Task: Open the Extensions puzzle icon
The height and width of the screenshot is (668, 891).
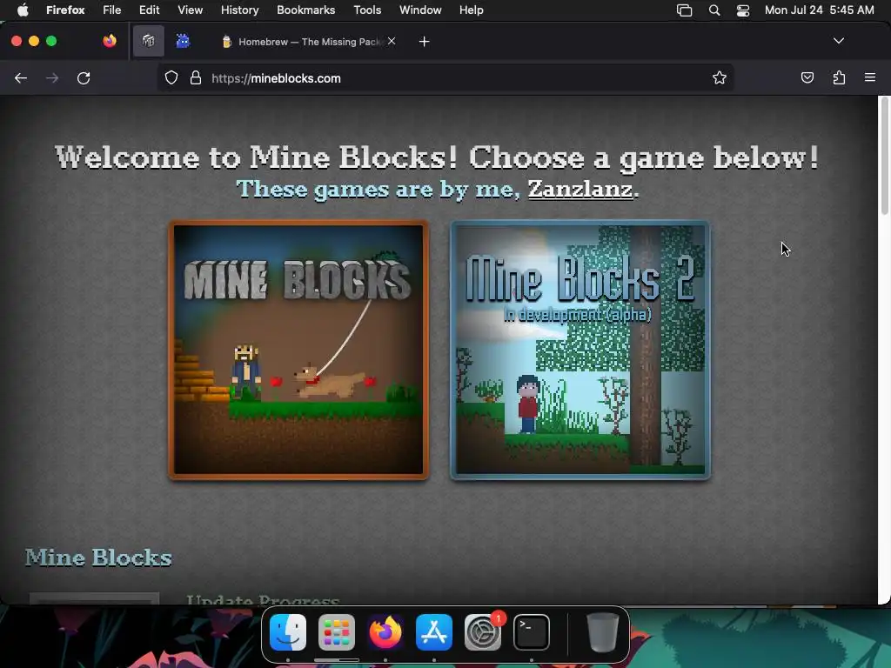Action: [839, 77]
